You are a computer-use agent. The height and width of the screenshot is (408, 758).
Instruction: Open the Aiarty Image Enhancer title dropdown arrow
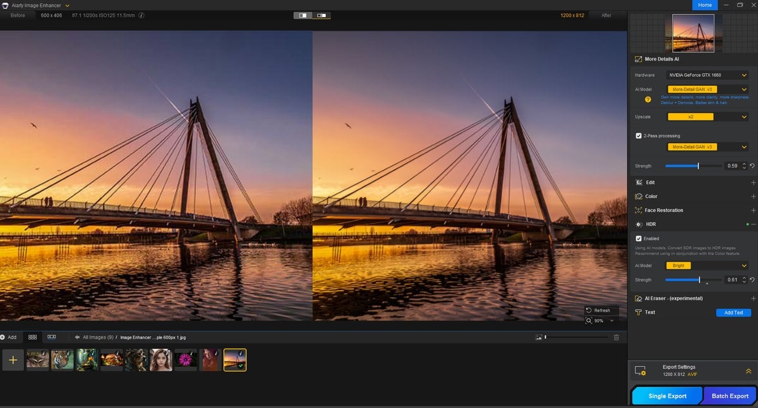coord(67,5)
